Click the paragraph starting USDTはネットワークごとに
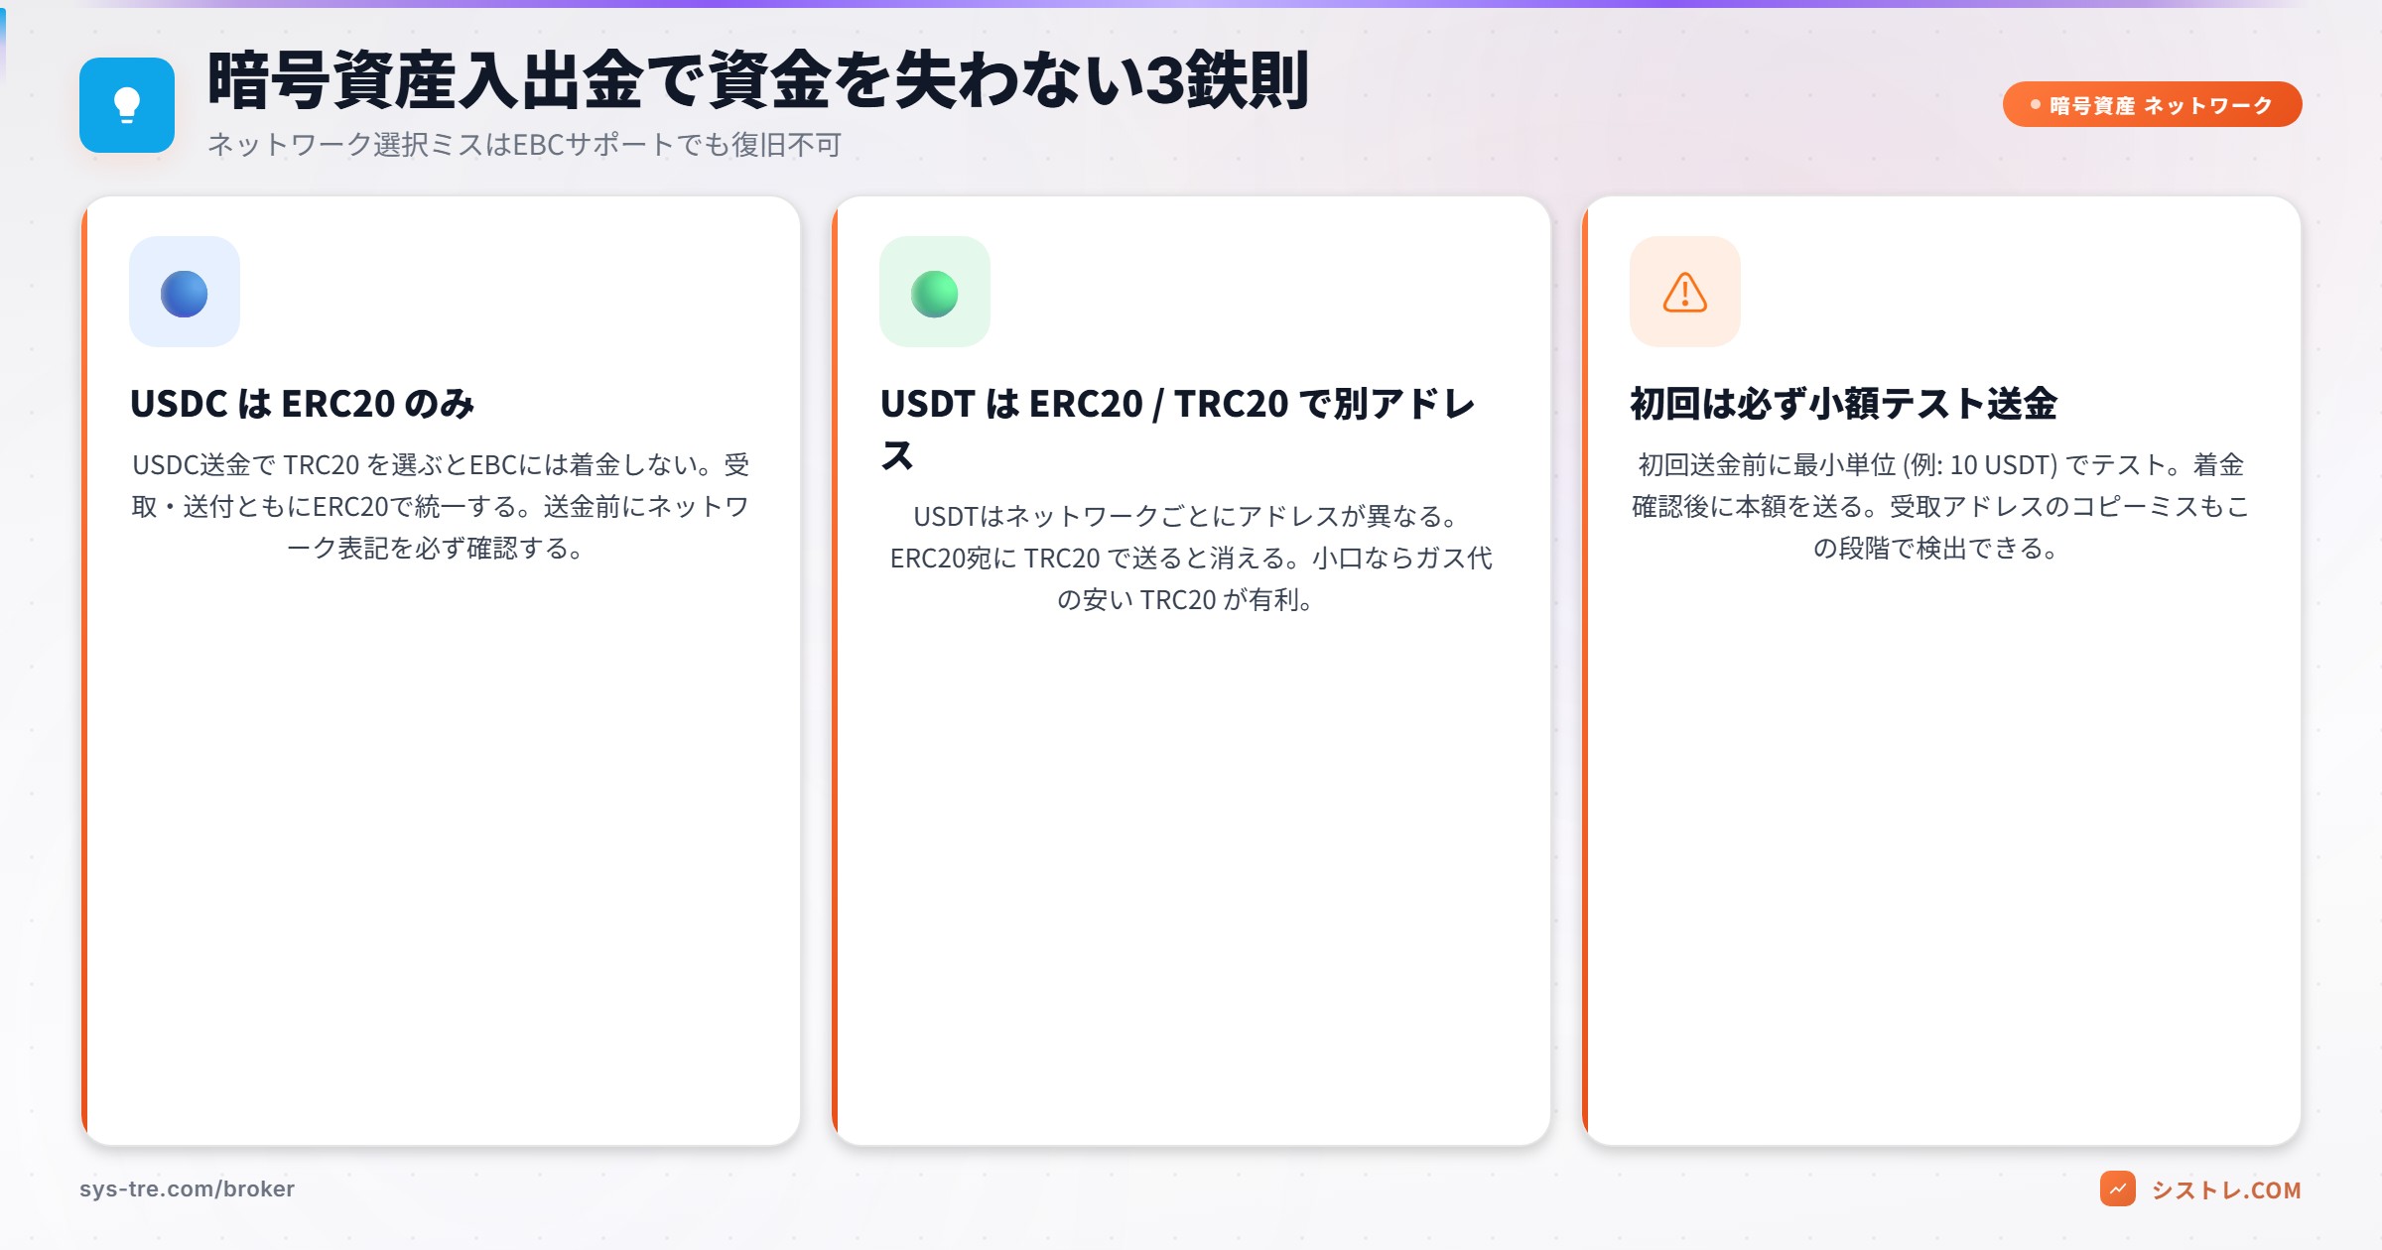 (1191, 558)
